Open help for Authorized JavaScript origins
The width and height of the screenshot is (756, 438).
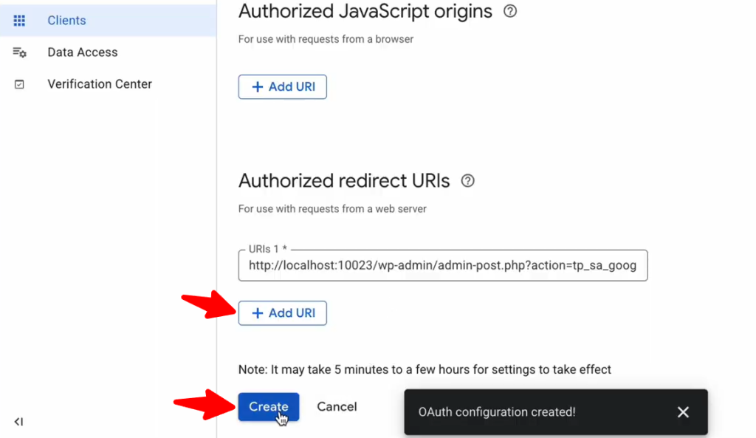point(509,12)
